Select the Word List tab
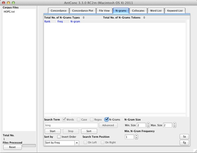 (156, 11)
